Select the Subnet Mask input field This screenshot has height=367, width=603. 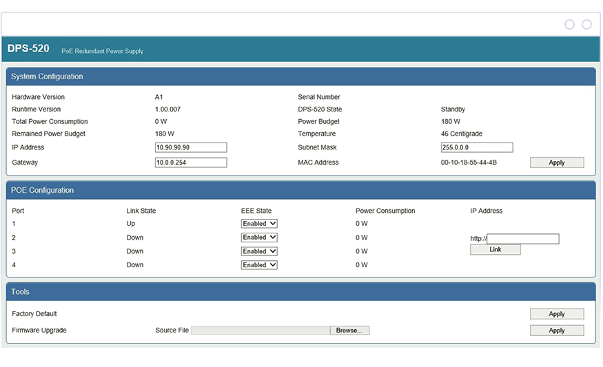(477, 147)
